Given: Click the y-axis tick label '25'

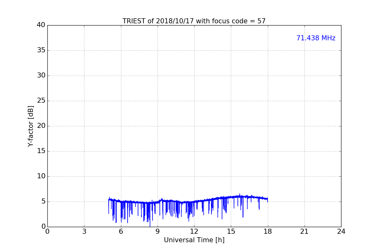Looking at the screenshot, I should (x=41, y=101).
